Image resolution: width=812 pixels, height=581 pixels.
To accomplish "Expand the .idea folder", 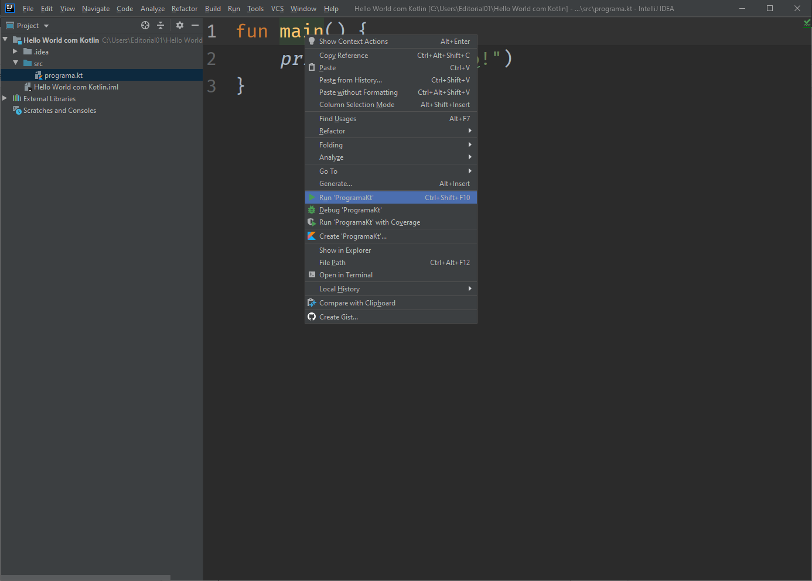I will pos(15,51).
